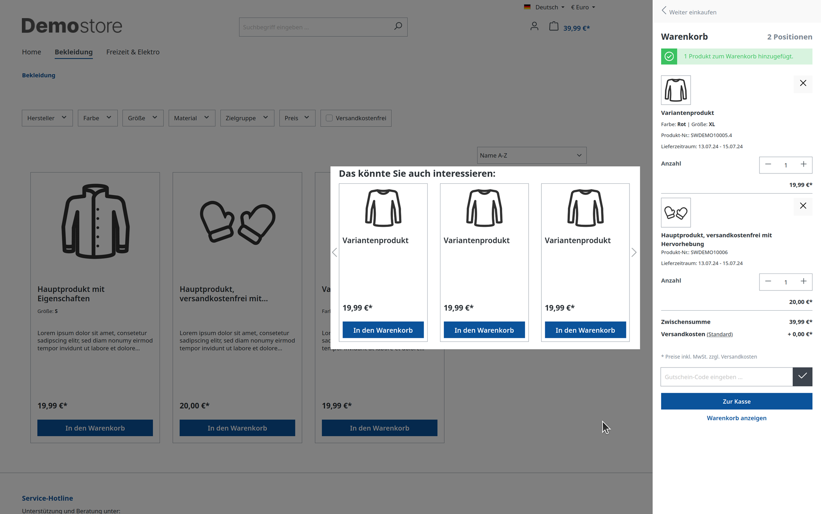This screenshot has height=514, width=821.
Task: Expand the Größe filter dropdown
Action: (x=143, y=118)
